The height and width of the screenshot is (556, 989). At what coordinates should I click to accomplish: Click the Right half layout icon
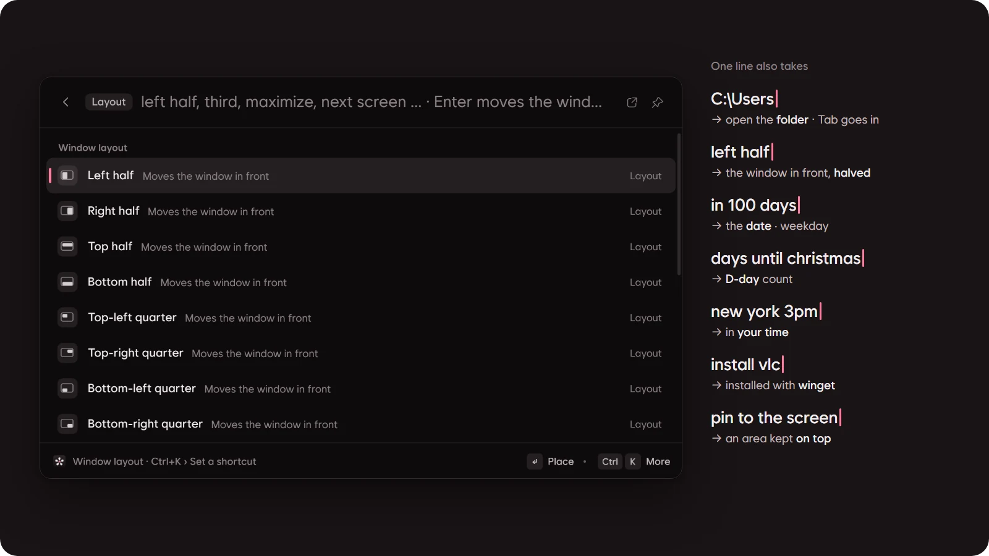[67, 211]
